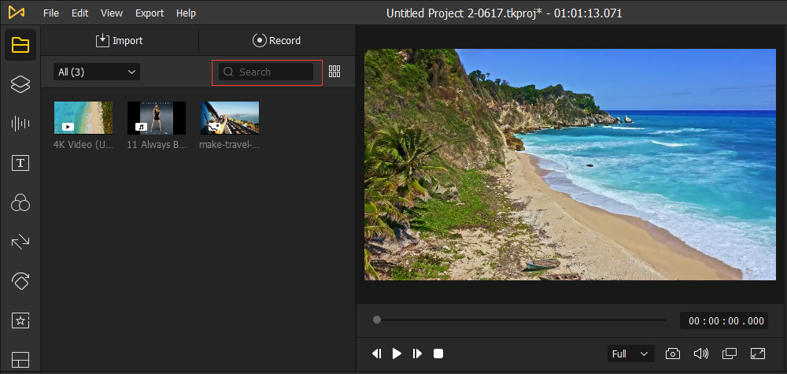Switch media grid view layout
787x374 pixels.
point(334,72)
